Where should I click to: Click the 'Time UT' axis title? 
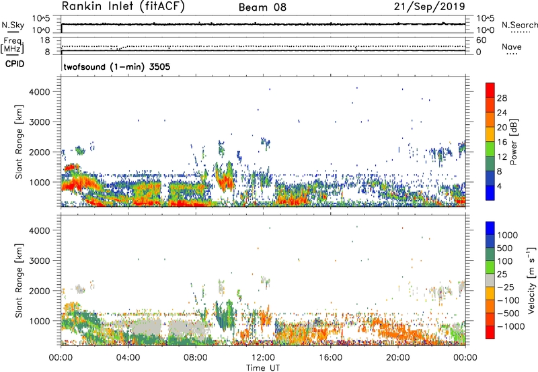[x=263, y=368]
